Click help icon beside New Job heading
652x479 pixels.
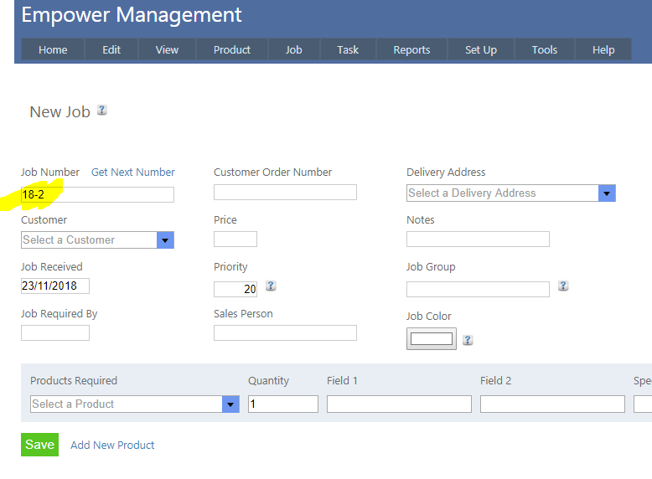click(x=102, y=111)
